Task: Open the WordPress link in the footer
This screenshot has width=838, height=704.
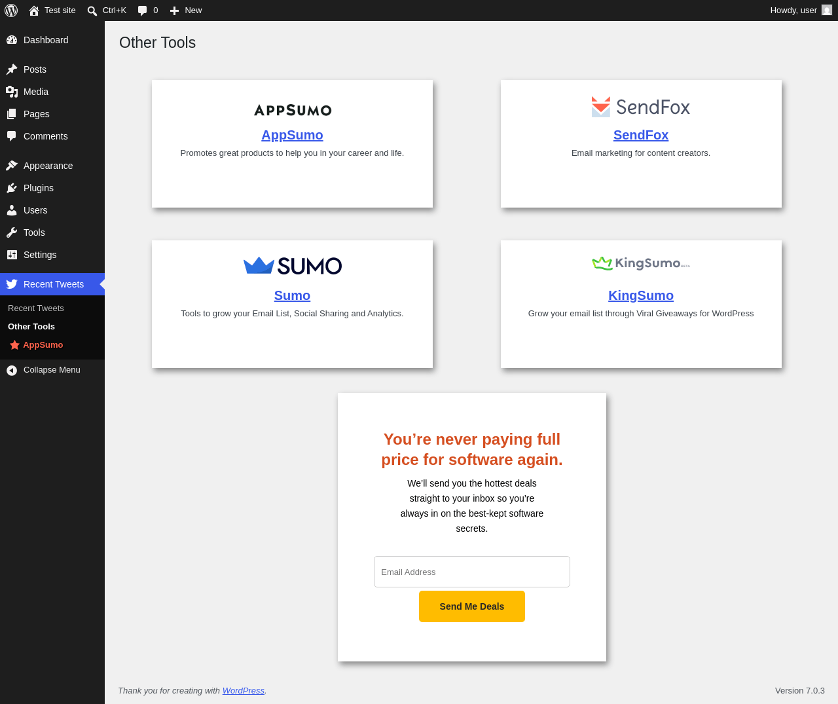Action: 244,691
